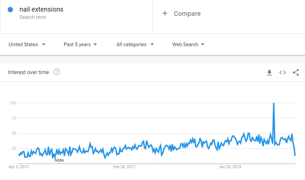Click the blue dot beside nail extensions

(x=11, y=9)
